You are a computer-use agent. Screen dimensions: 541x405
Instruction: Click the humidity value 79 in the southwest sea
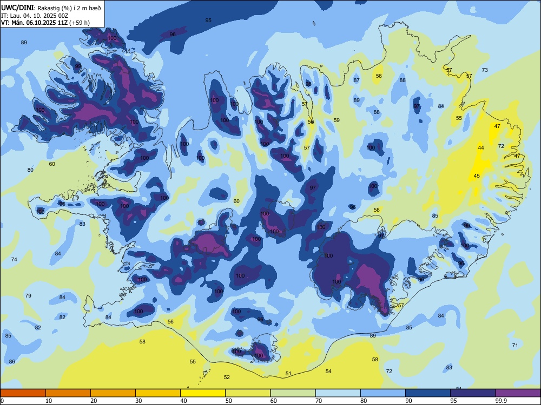[x=28, y=295]
